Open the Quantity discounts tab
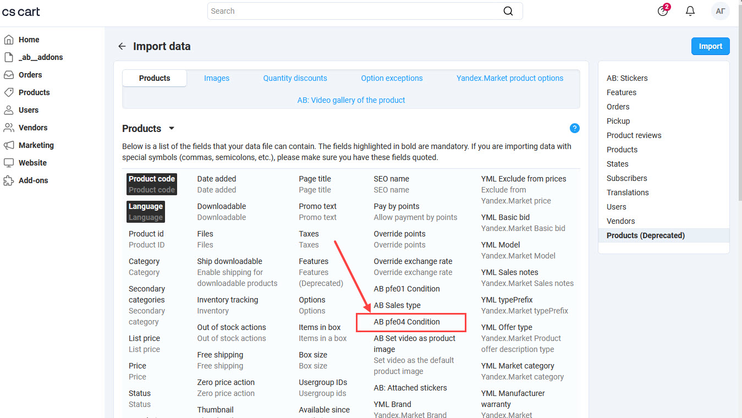The image size is (742, 418). click(x=295, y=78)
